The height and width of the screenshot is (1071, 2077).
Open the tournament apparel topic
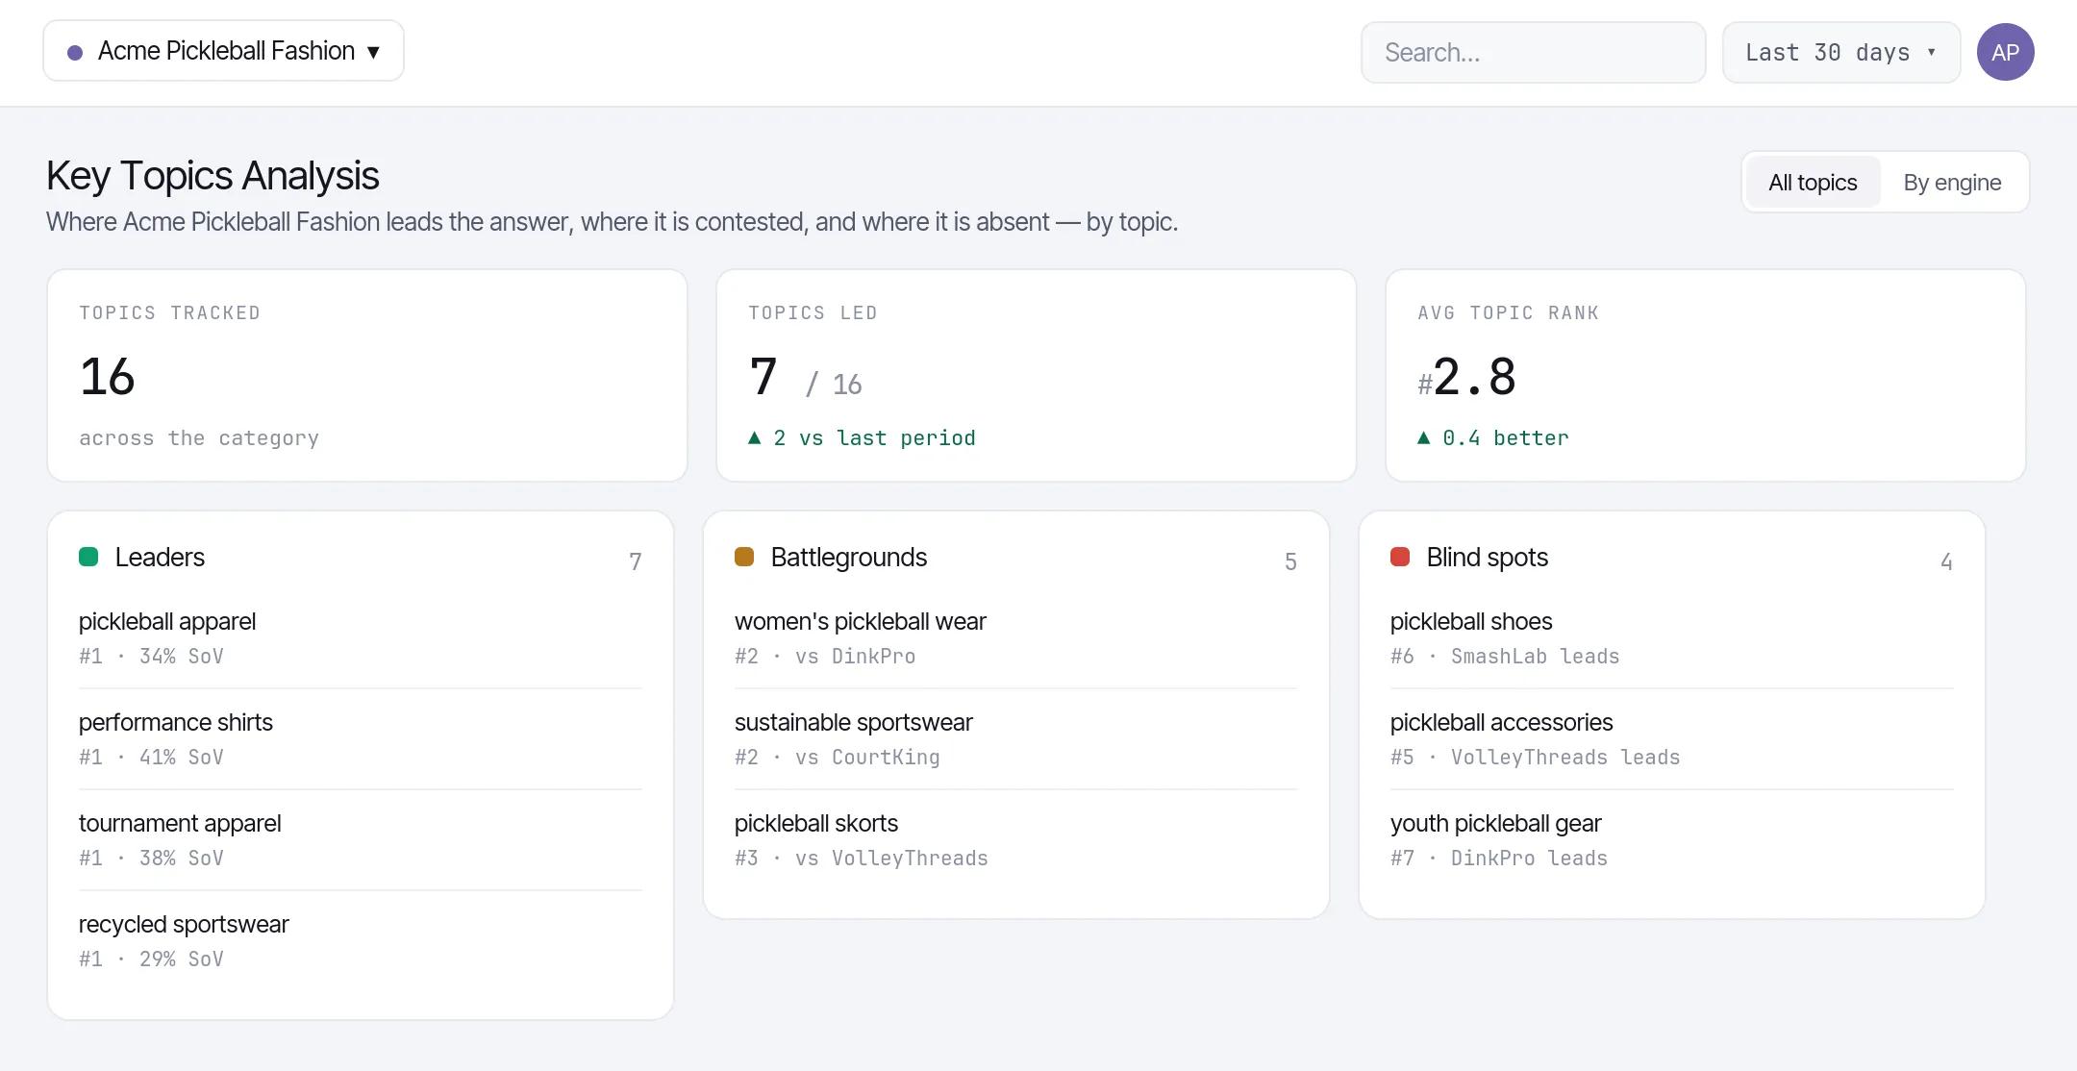click(x=180, y=824)
